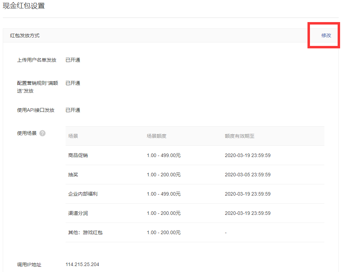Image resolution: width=345 pixels, height=272 pixels.
Task: Click the 场景 column header
Action: coord(73,136)
